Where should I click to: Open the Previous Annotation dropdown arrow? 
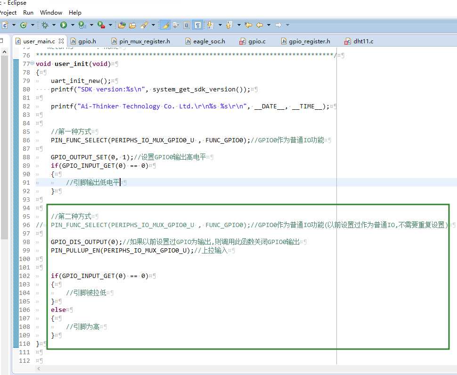239,25
